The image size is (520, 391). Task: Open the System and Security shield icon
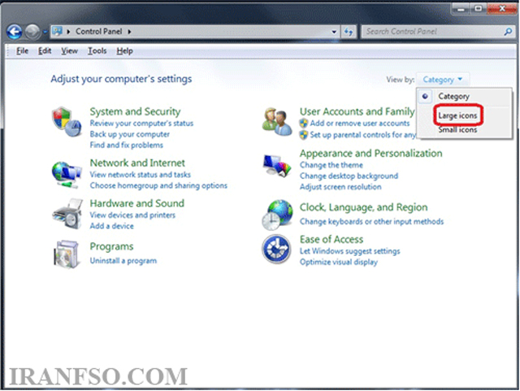(67, 122)
